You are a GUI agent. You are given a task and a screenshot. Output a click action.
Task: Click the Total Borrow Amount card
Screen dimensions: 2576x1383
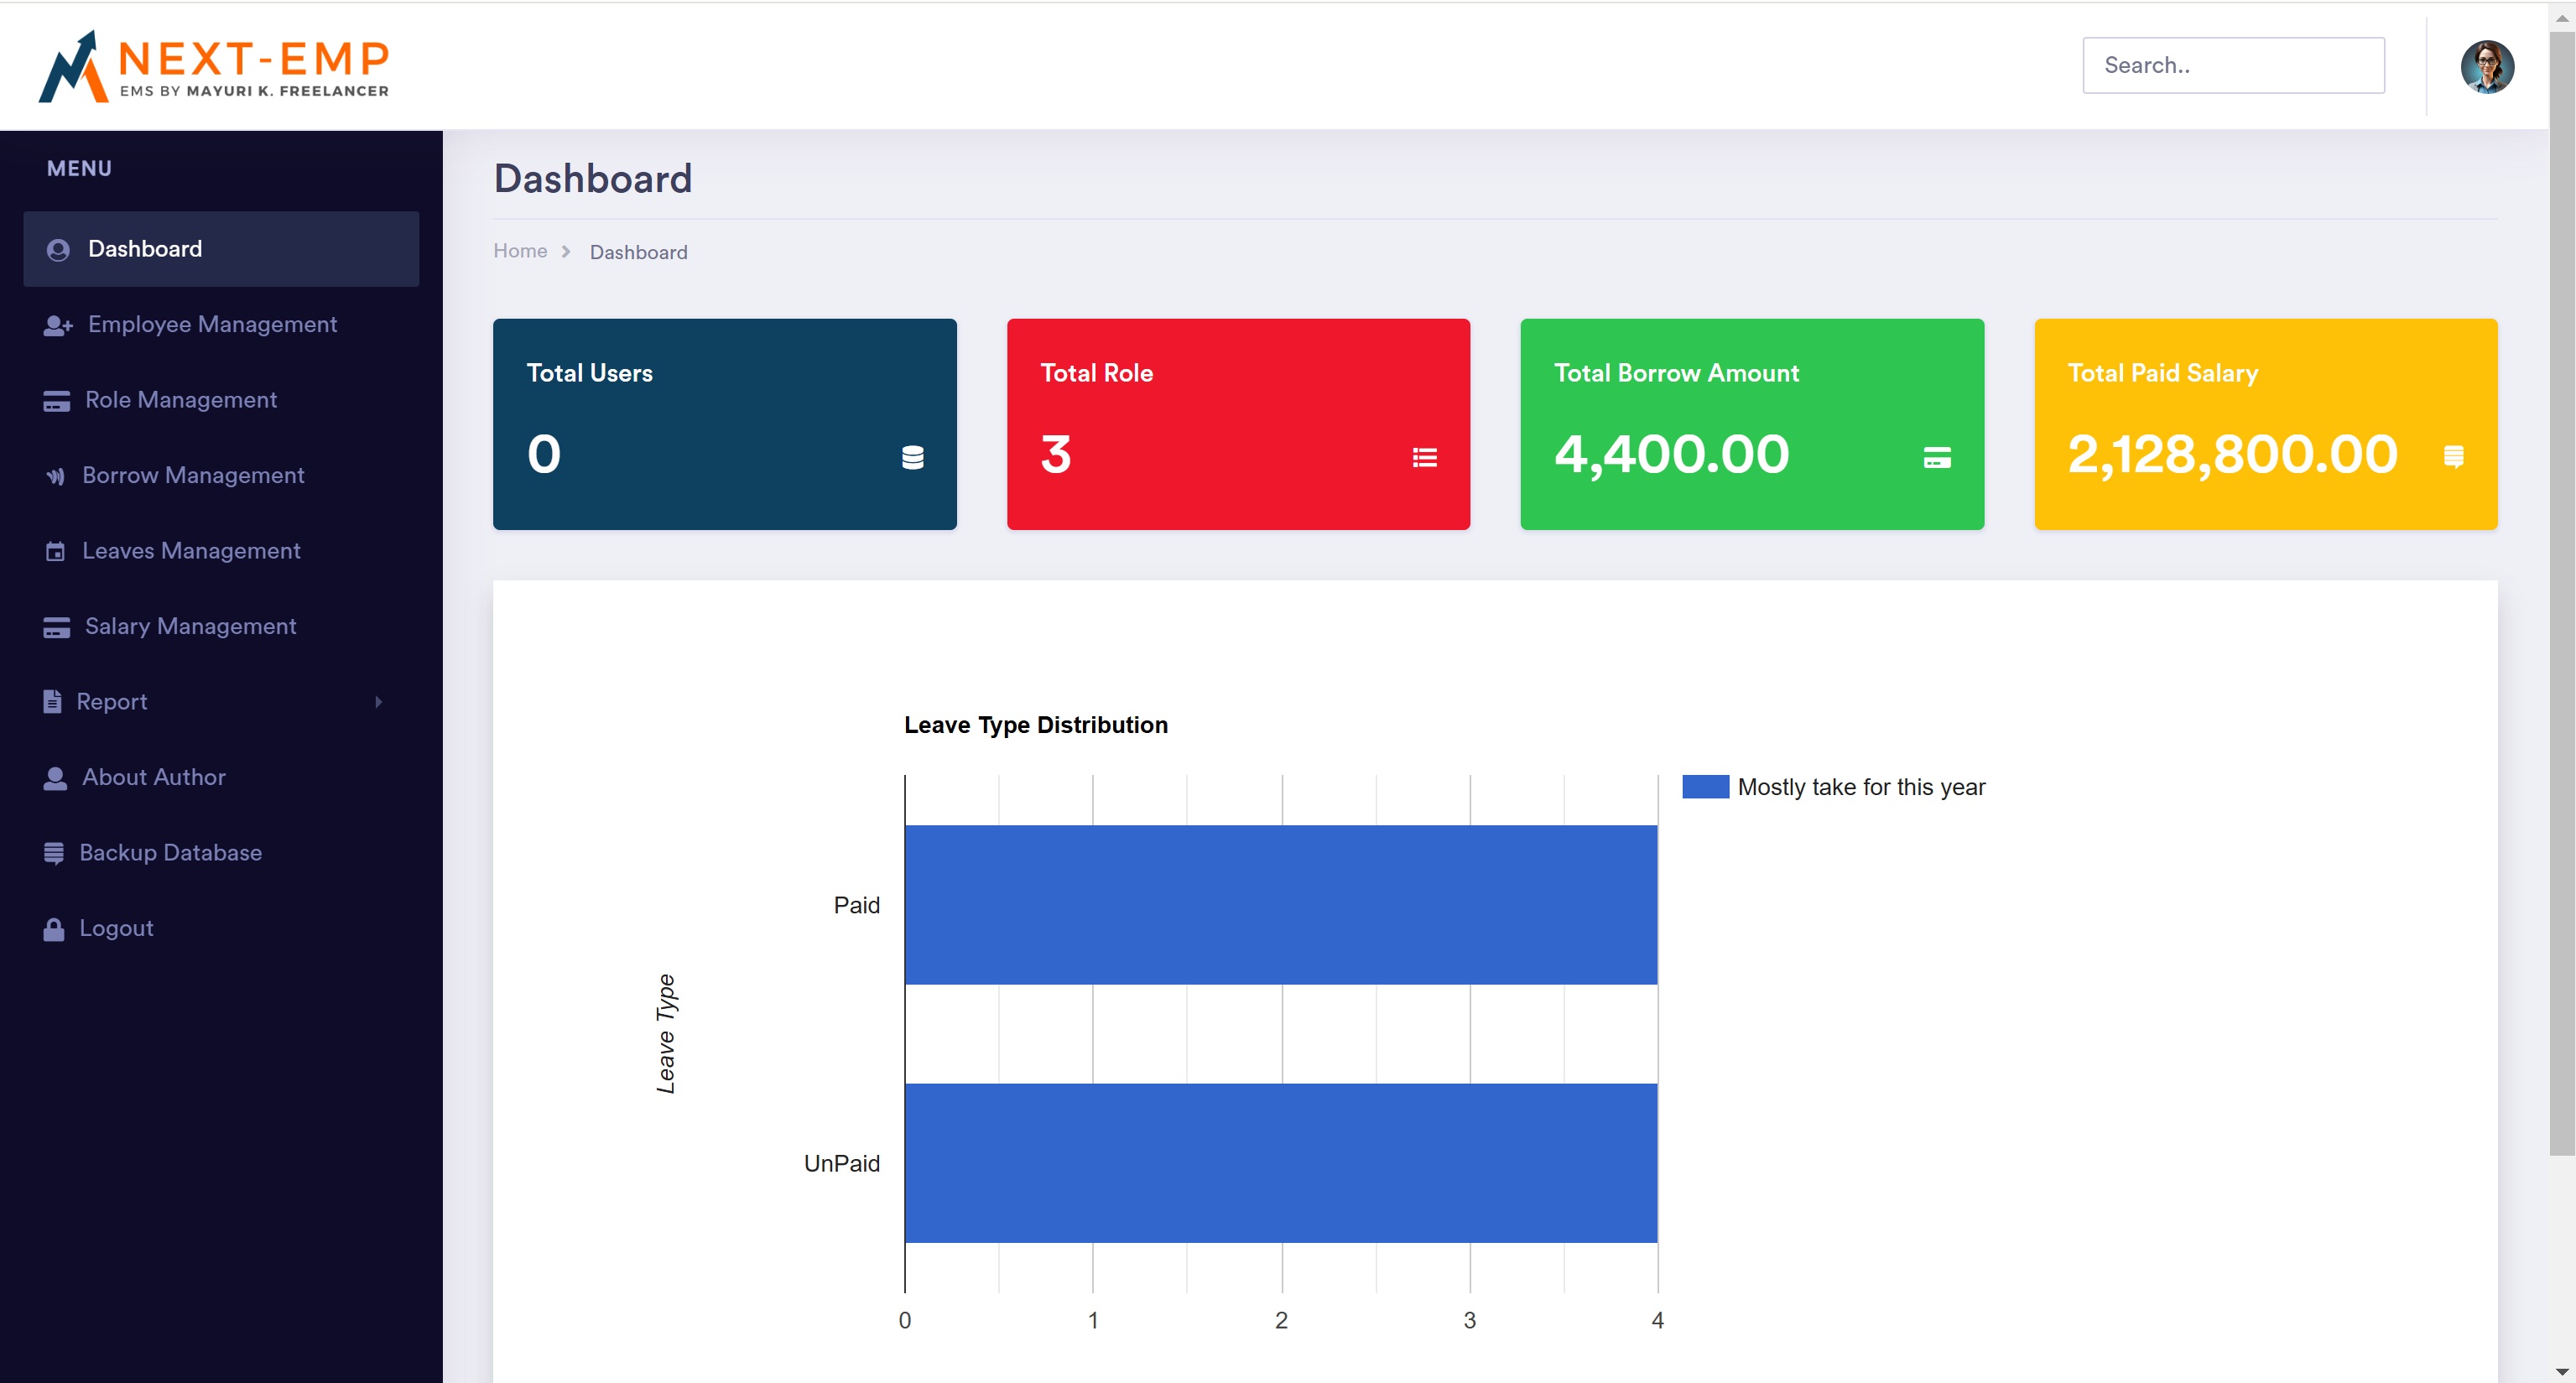[x=1751, y=424]
